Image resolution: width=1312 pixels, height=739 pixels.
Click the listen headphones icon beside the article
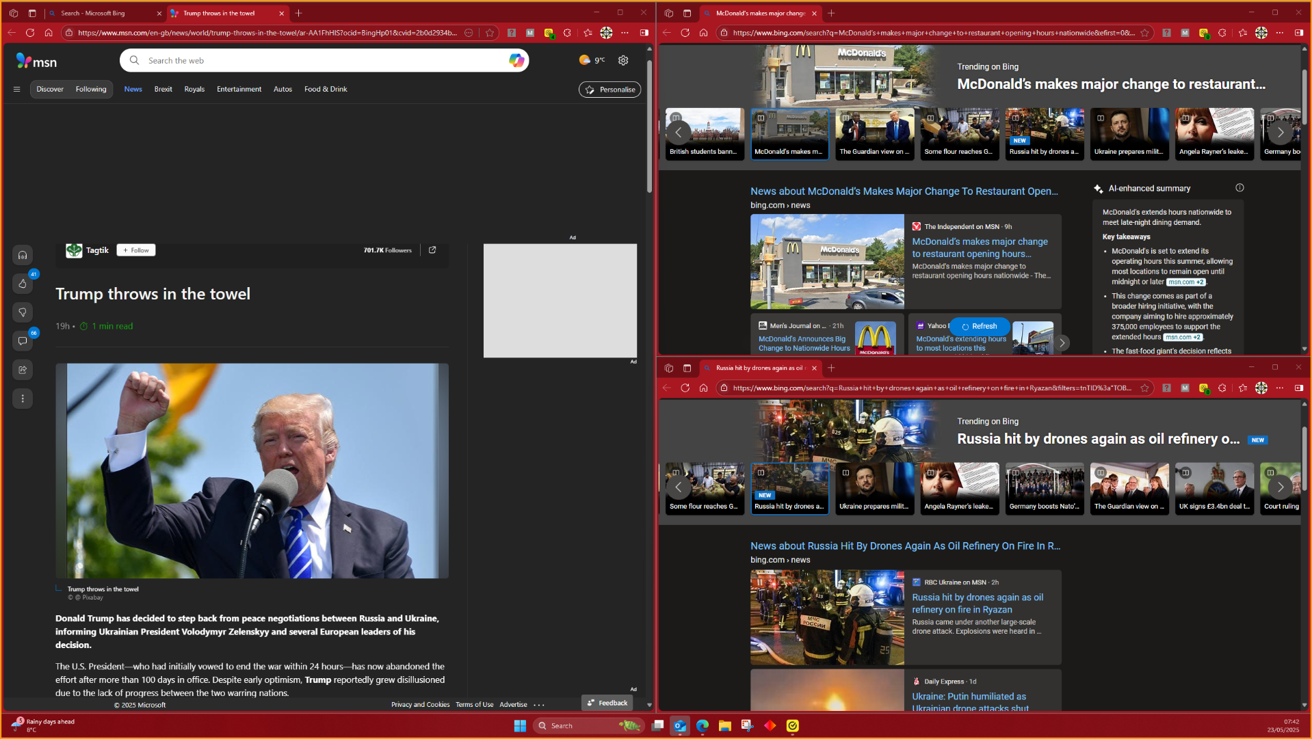click(23, 255)
